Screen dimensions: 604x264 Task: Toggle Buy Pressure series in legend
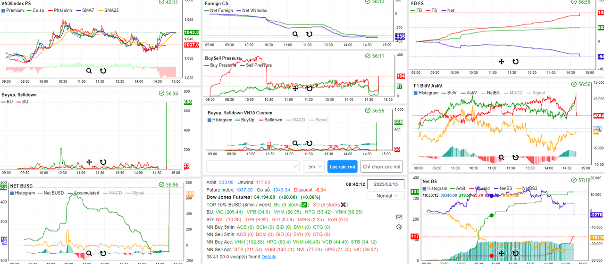click(221, 65)
